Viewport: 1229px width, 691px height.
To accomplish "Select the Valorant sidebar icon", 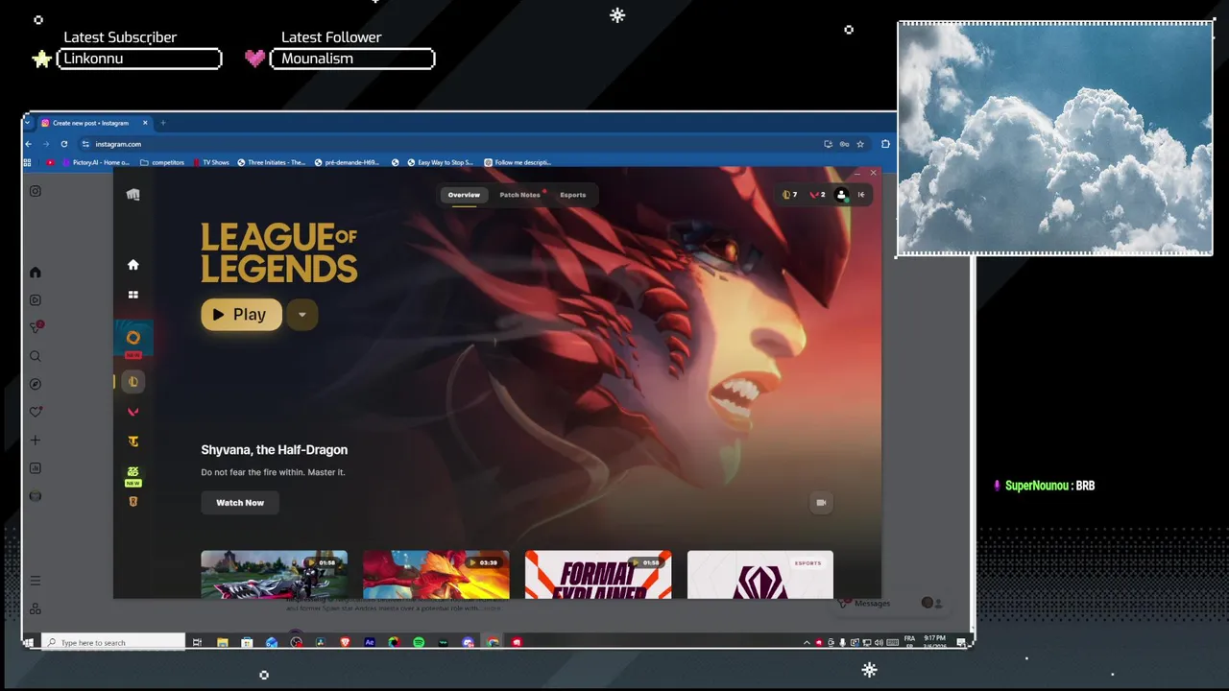I will pos(133,412).
